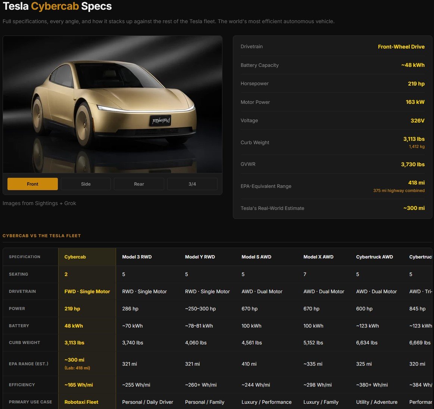Click the 'Tesla's Real-World Estimate' label
Viewport: 434px width, 409px height.
(272, 208)
